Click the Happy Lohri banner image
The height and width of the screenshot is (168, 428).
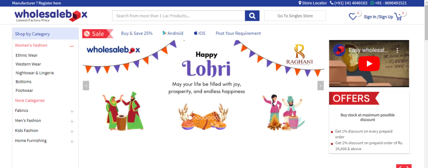204,86
